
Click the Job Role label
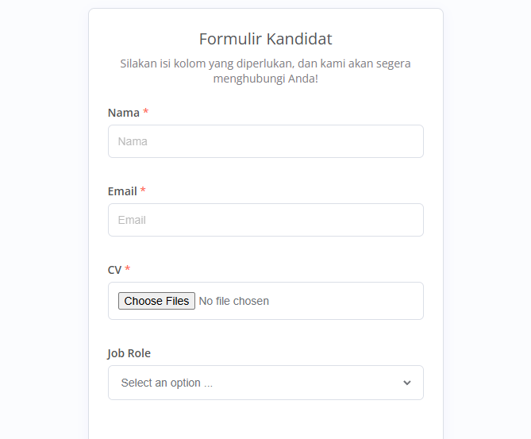tap(129, 353)
